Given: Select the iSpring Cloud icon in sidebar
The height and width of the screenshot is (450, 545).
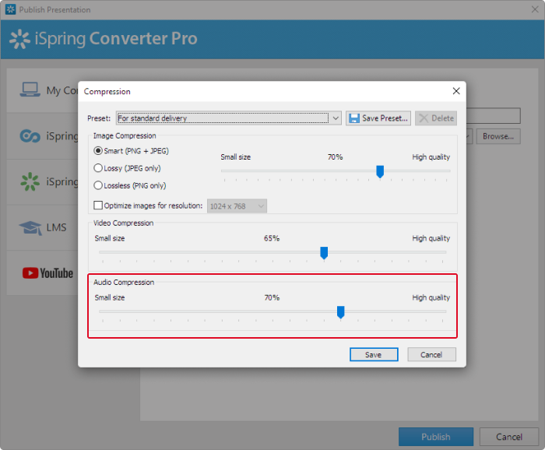Looking at the screenshot, I should 30,136.
